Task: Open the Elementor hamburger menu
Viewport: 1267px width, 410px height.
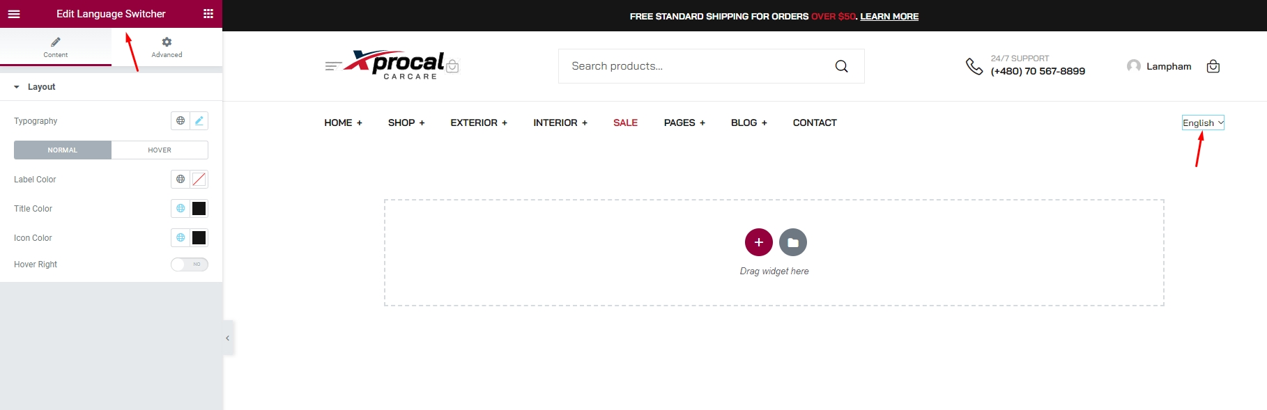Action: (x=14, y=14)
